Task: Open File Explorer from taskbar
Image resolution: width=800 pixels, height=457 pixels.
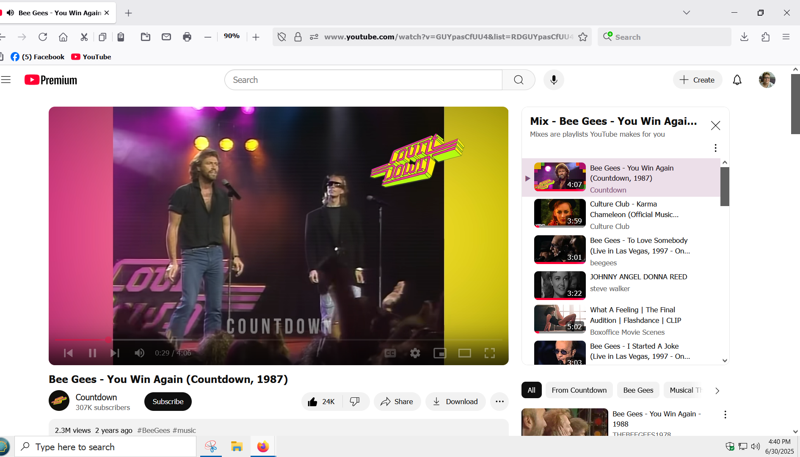Action: pos(237,446)
